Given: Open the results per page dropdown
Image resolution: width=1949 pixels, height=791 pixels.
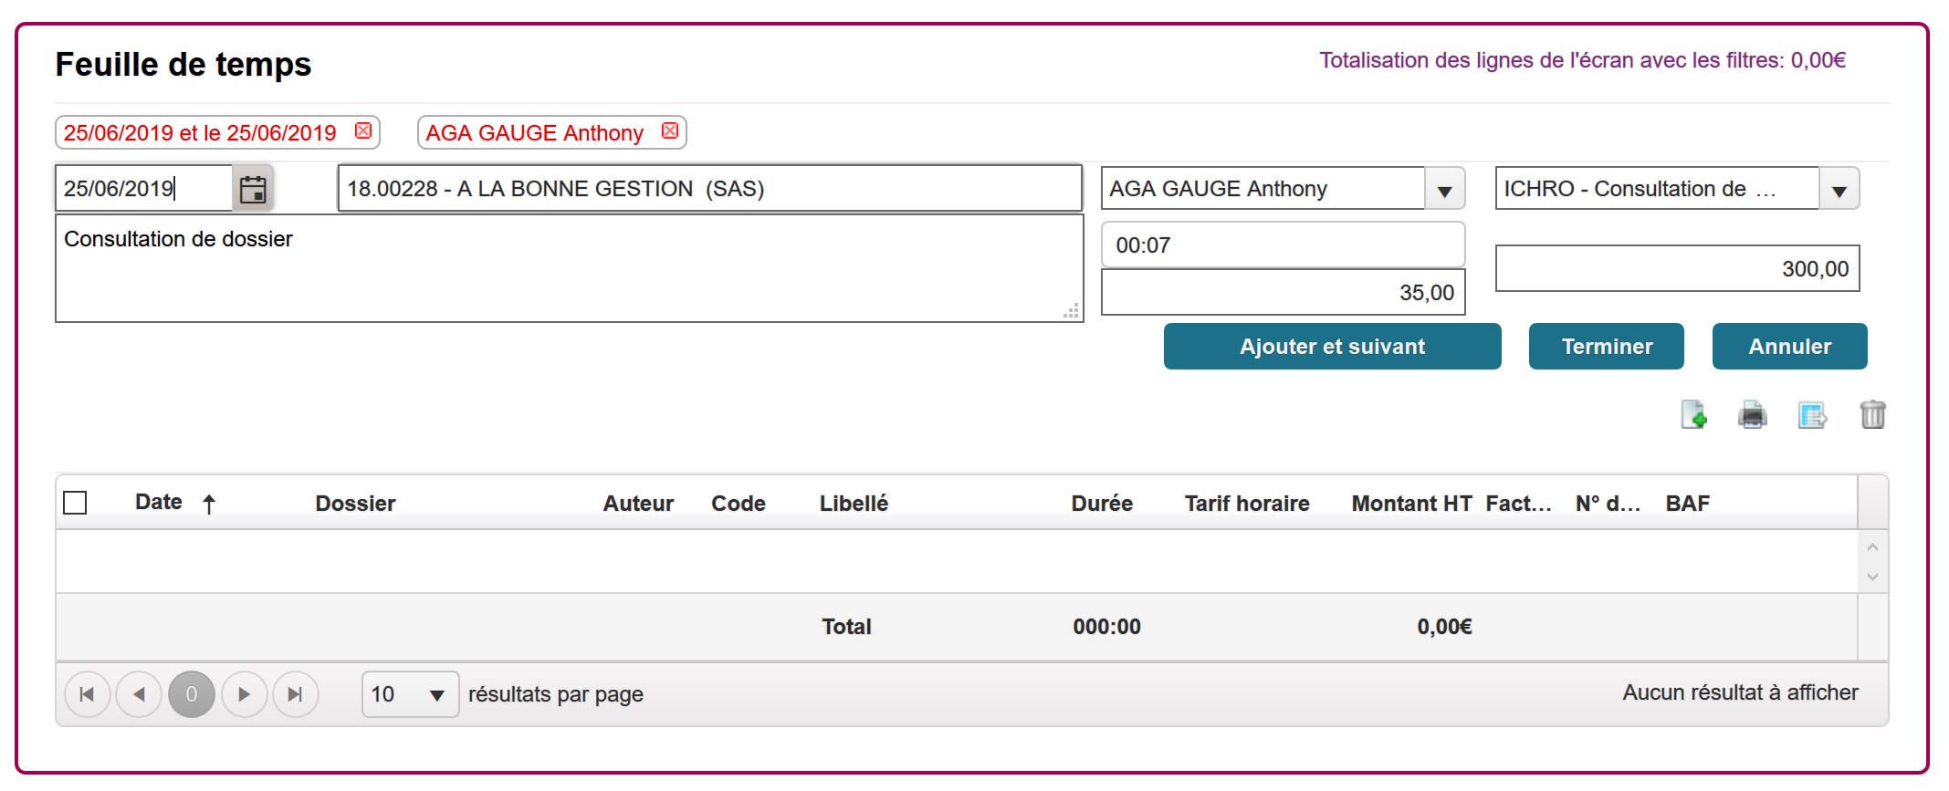Looking at the screenshot, I should 411,694.
